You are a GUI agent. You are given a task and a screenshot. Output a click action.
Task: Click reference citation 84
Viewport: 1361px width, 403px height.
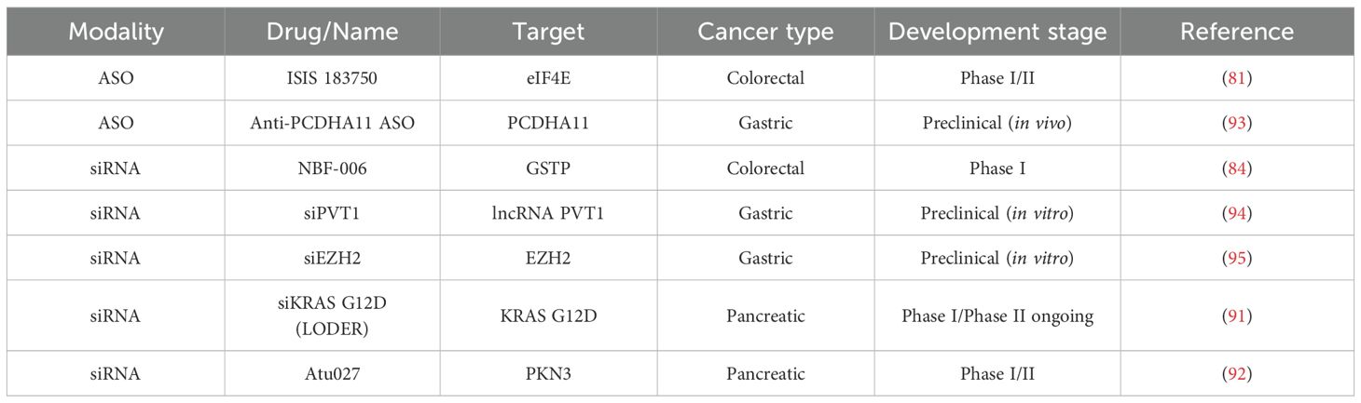pos(1237,168)
